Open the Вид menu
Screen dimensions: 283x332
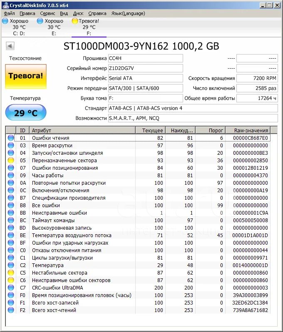(x=64, y=14)
